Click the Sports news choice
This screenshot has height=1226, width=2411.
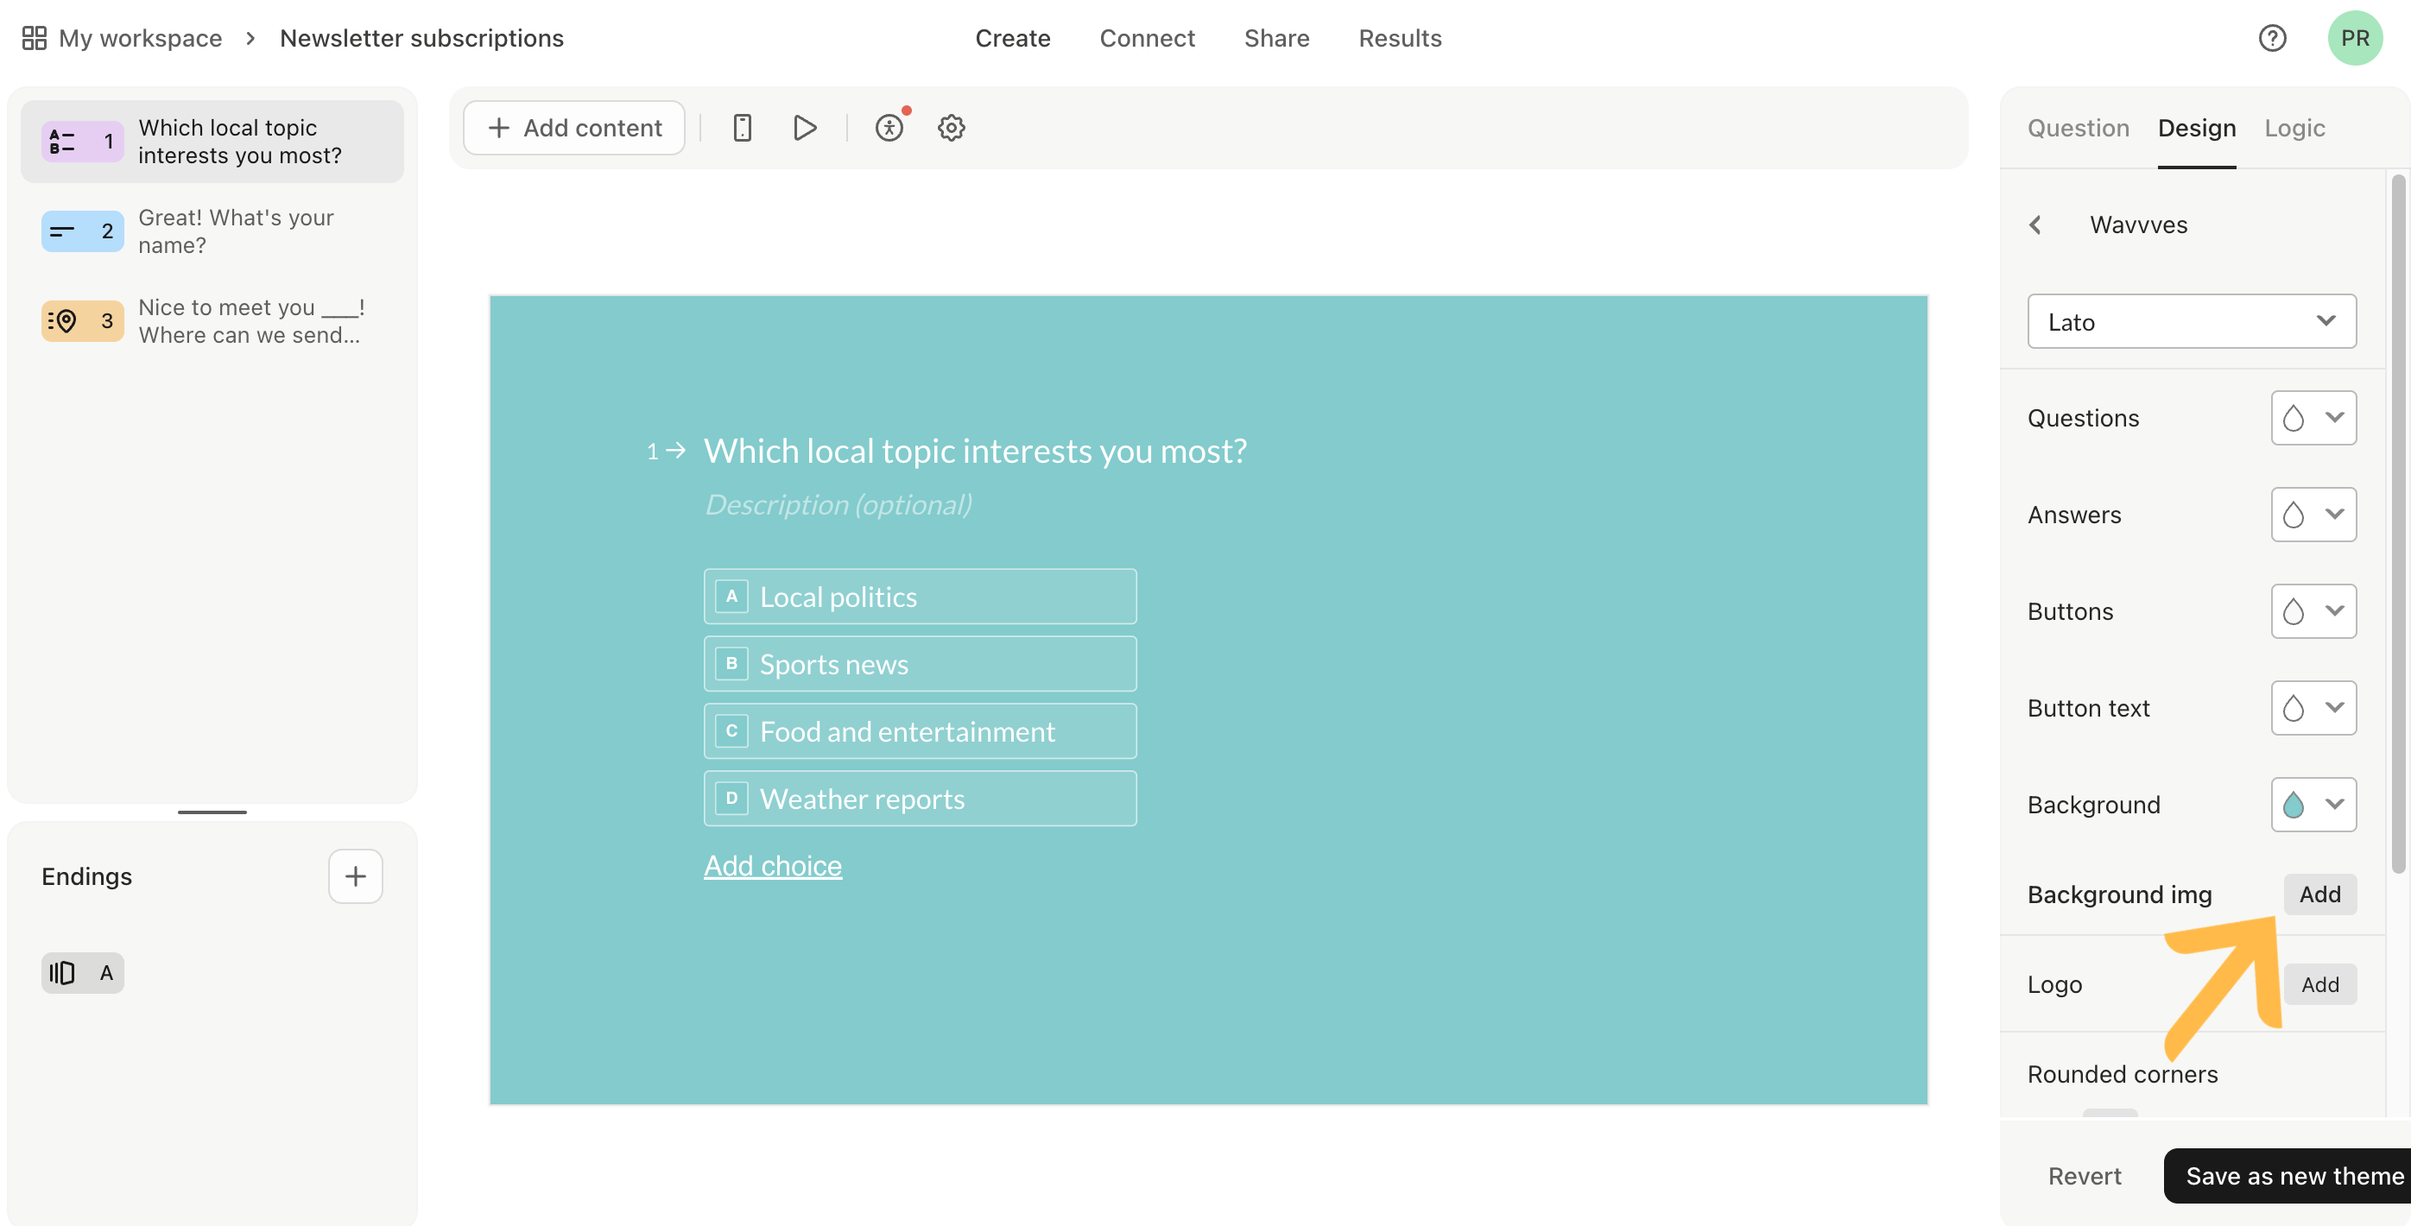pyautogui.click(x=920, y=664)
